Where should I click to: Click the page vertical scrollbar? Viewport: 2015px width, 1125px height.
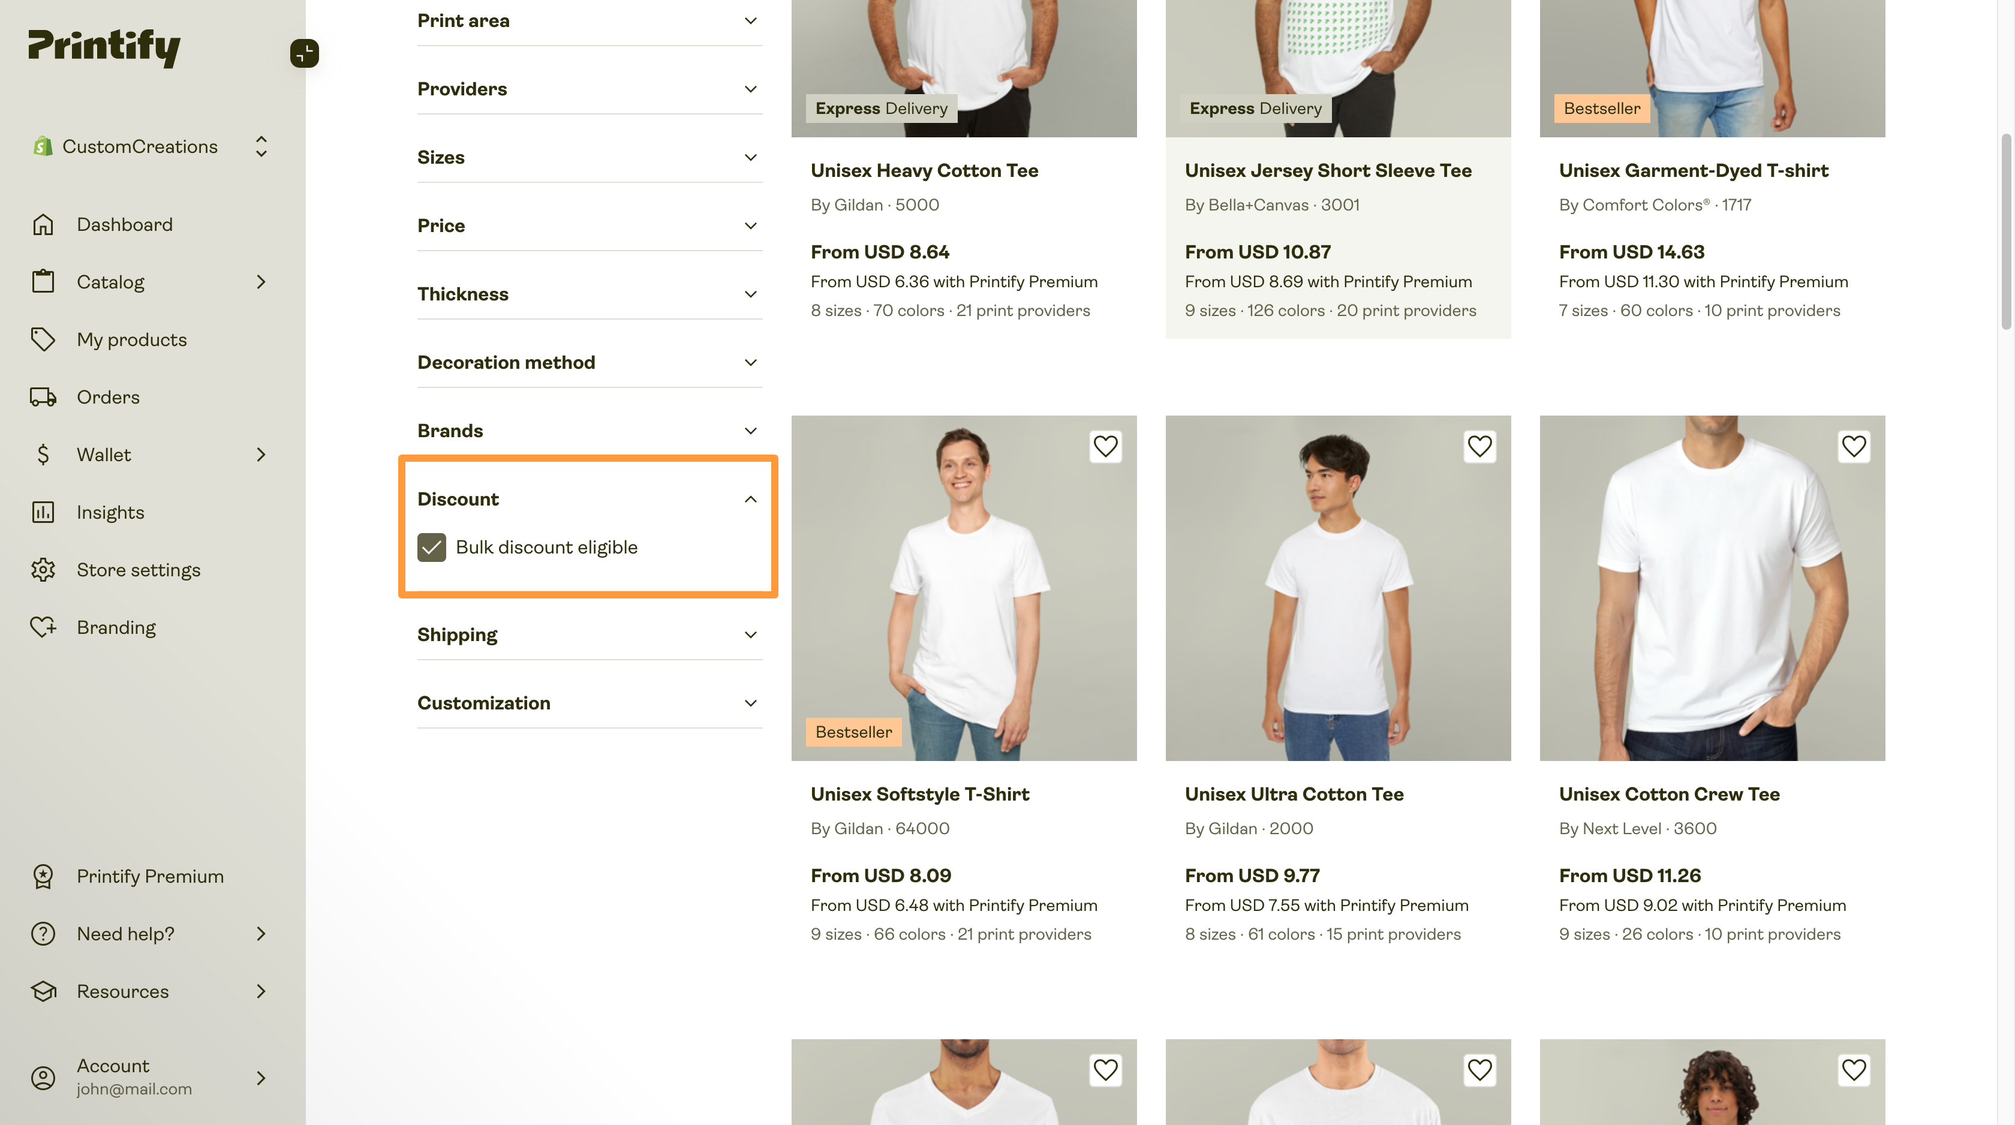pos(2005,231)
